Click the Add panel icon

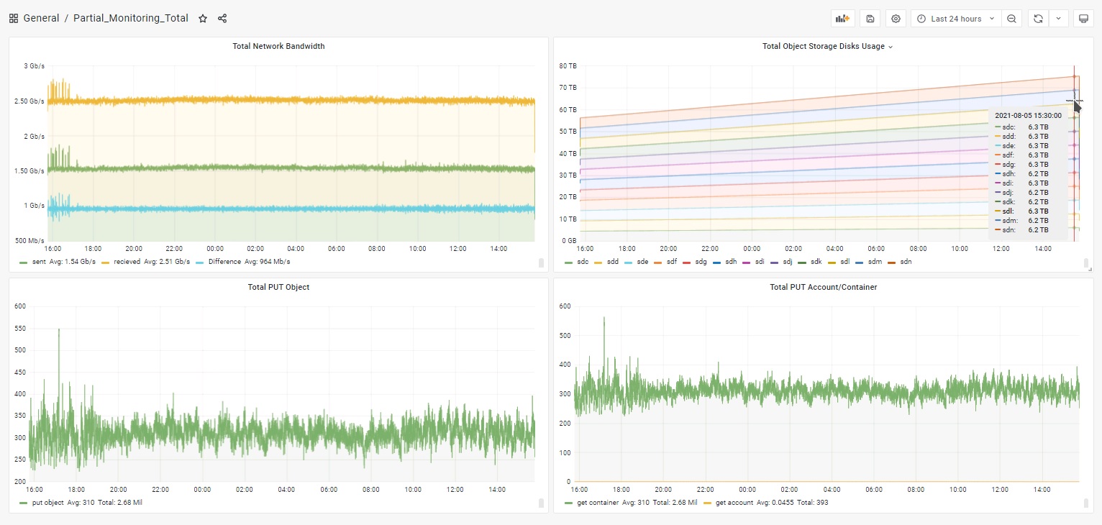842,19
